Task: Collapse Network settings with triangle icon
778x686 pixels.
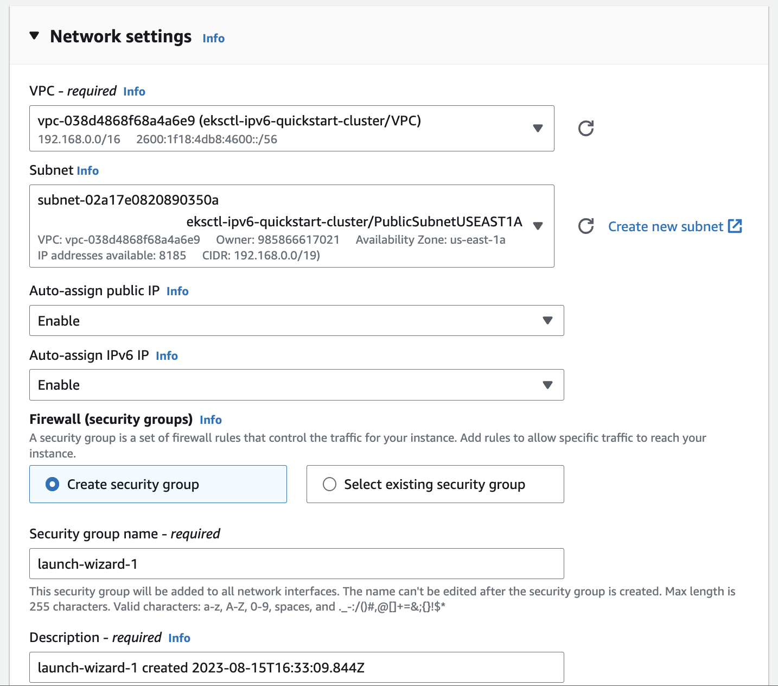Action: (35, 36)
